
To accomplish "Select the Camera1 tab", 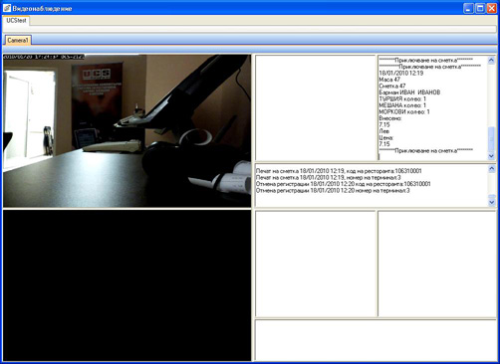I will (18, 41).
